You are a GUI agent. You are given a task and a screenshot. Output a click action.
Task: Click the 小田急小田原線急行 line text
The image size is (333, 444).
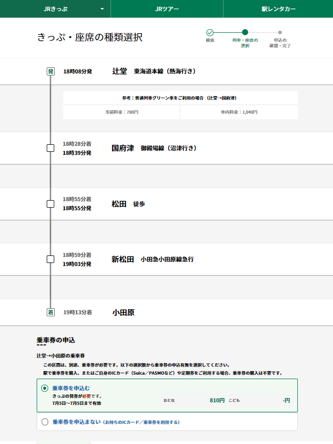point(167,259)
